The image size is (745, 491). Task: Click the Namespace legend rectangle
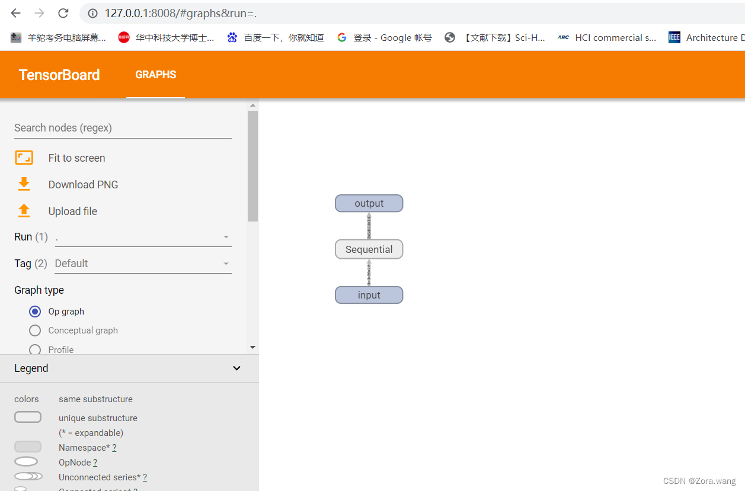click(28, 446)
